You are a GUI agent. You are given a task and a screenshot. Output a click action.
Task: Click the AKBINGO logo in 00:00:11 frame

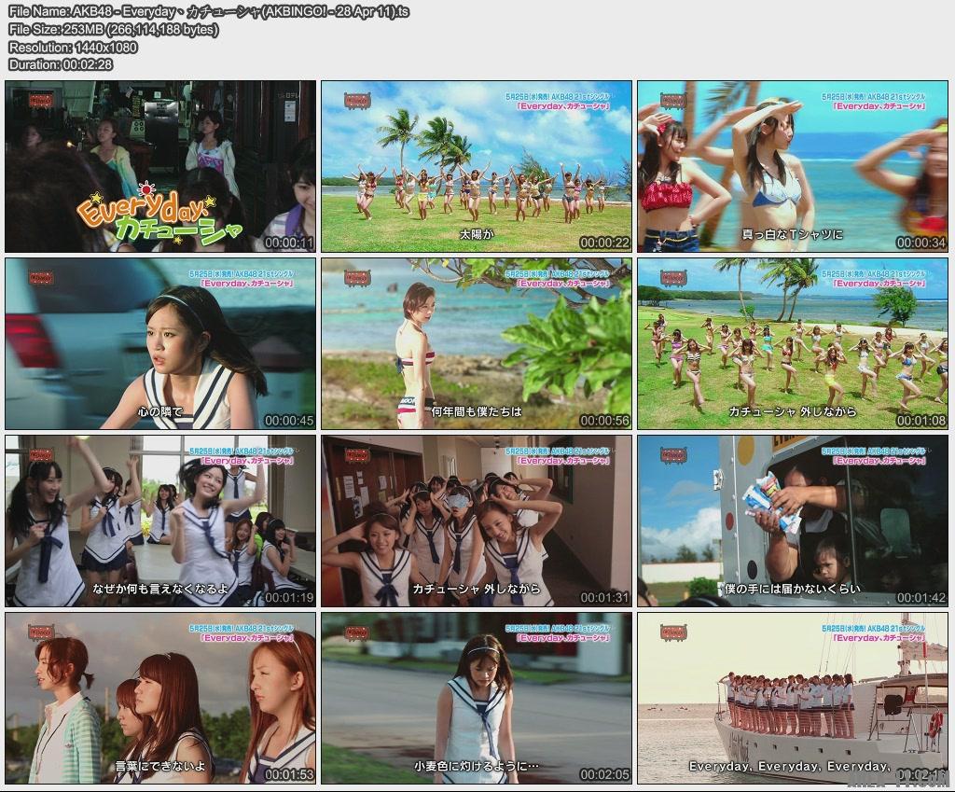pyautogui.click(x=41, y=100)
